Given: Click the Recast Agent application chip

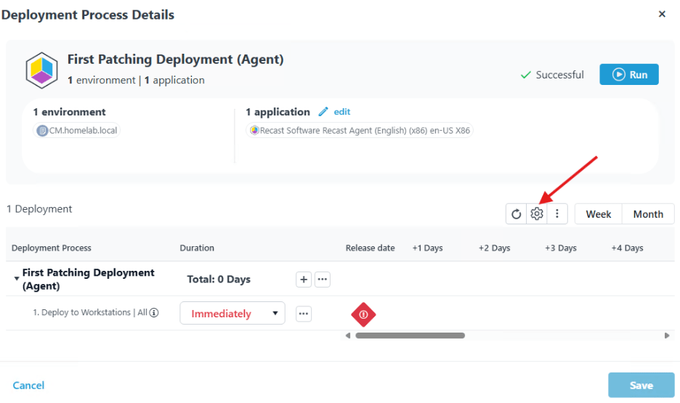Looking at the screenshot, I should 360,131.
